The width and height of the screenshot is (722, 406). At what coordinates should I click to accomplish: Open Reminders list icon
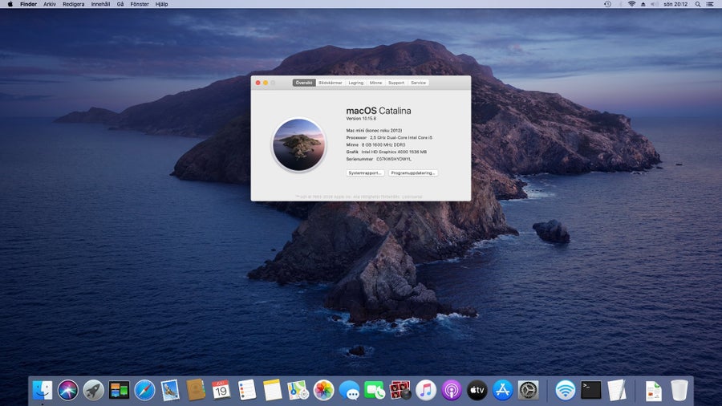[x=247, y=390]
